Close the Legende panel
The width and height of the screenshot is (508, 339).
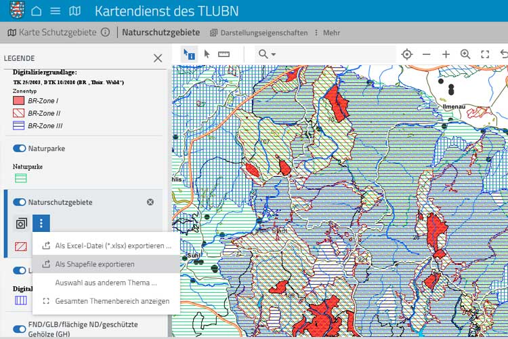click(158, 58)
